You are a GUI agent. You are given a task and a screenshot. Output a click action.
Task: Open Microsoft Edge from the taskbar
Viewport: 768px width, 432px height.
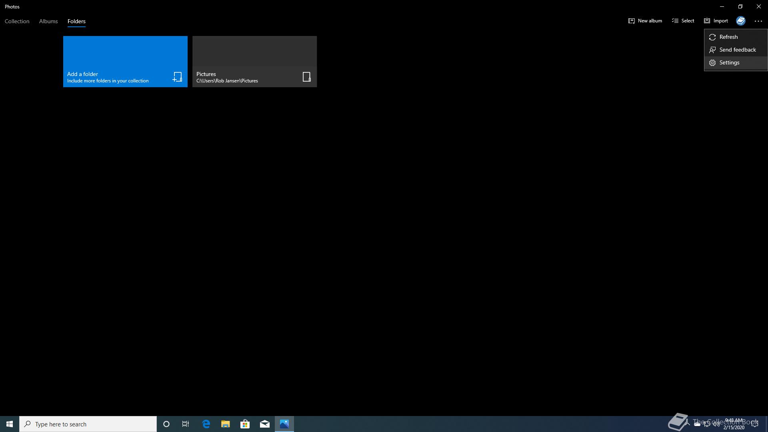click(x=206, y=424)
